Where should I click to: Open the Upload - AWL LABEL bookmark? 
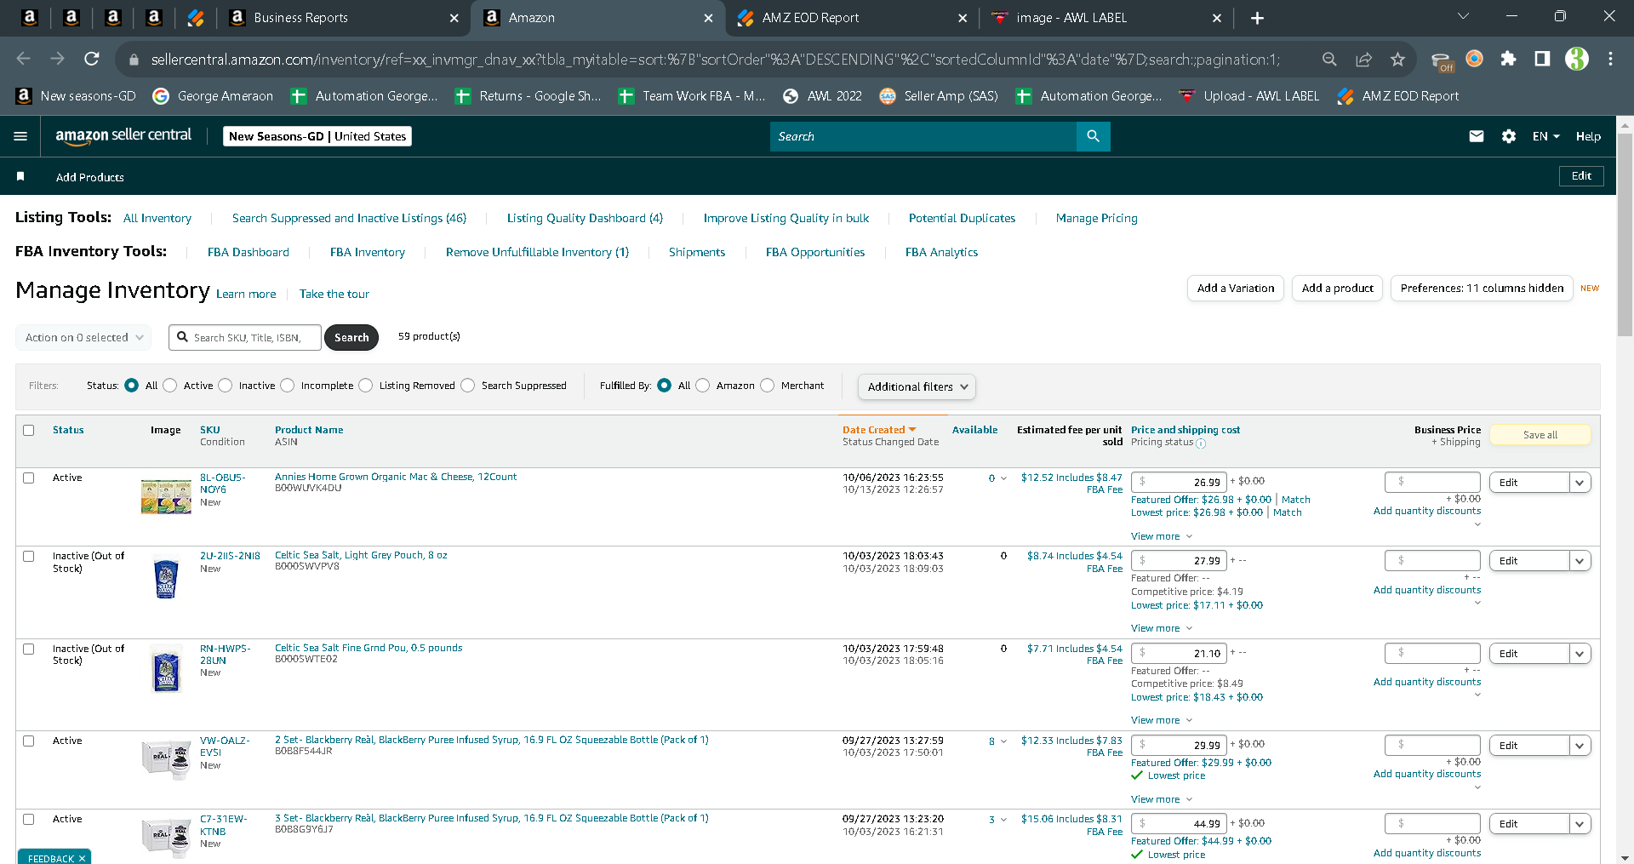pyautogui.click(x=1248, y=96)
